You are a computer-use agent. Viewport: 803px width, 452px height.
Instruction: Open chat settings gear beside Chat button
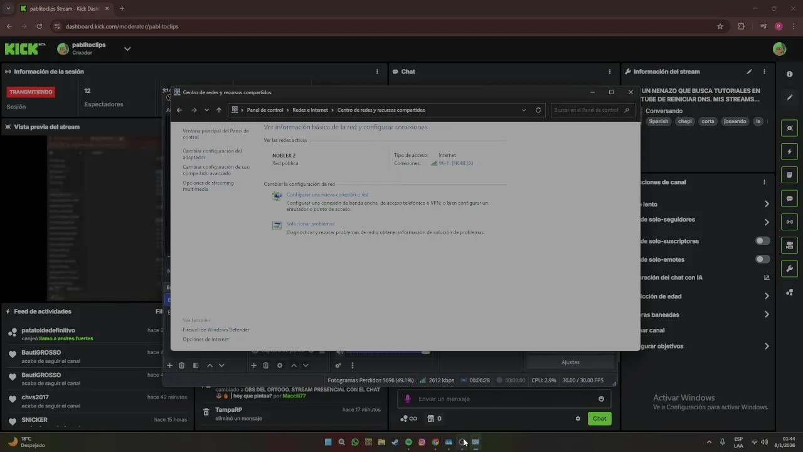pyautogui.click(x=578, y=419)
